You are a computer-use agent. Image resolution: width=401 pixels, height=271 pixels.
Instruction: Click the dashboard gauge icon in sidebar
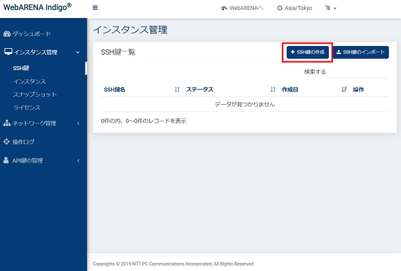[x=7, y=34]
